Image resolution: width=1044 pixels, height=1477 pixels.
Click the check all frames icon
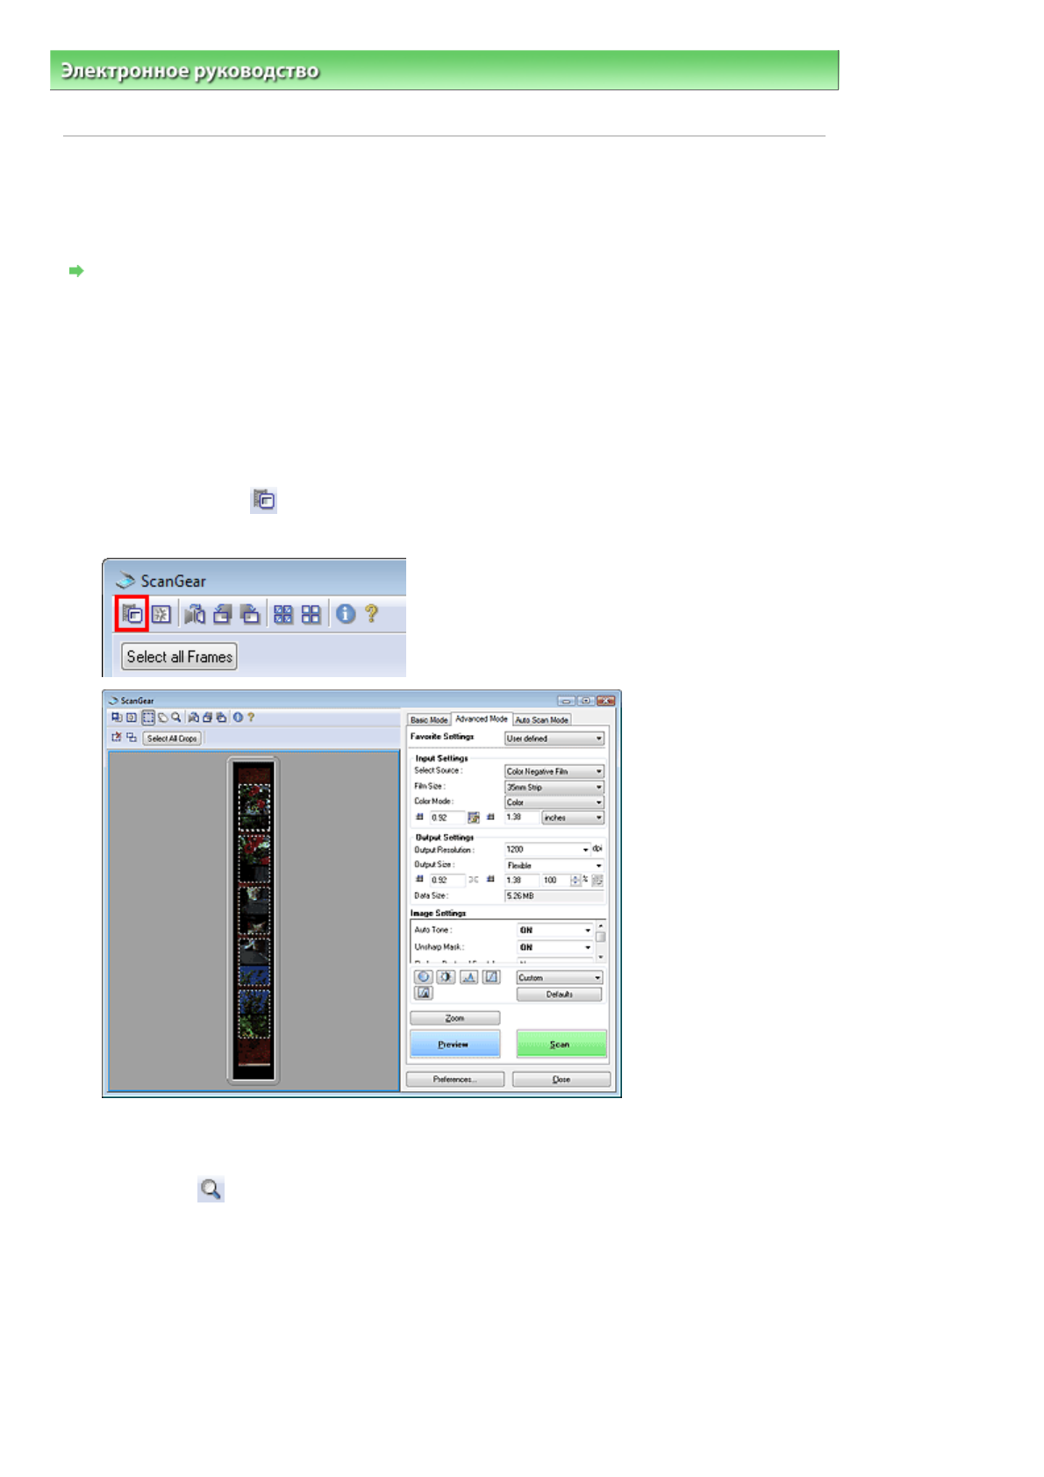[282, 614]
